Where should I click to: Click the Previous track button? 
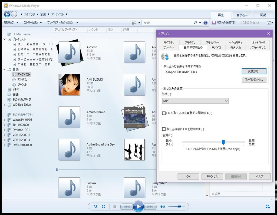tap(126, 207)
